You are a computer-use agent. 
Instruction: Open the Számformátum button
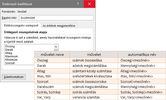[x=14, y=77]
